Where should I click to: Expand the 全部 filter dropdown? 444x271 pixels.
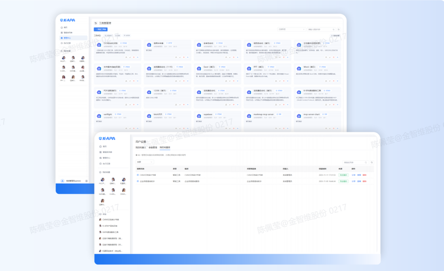coord(145,162)
